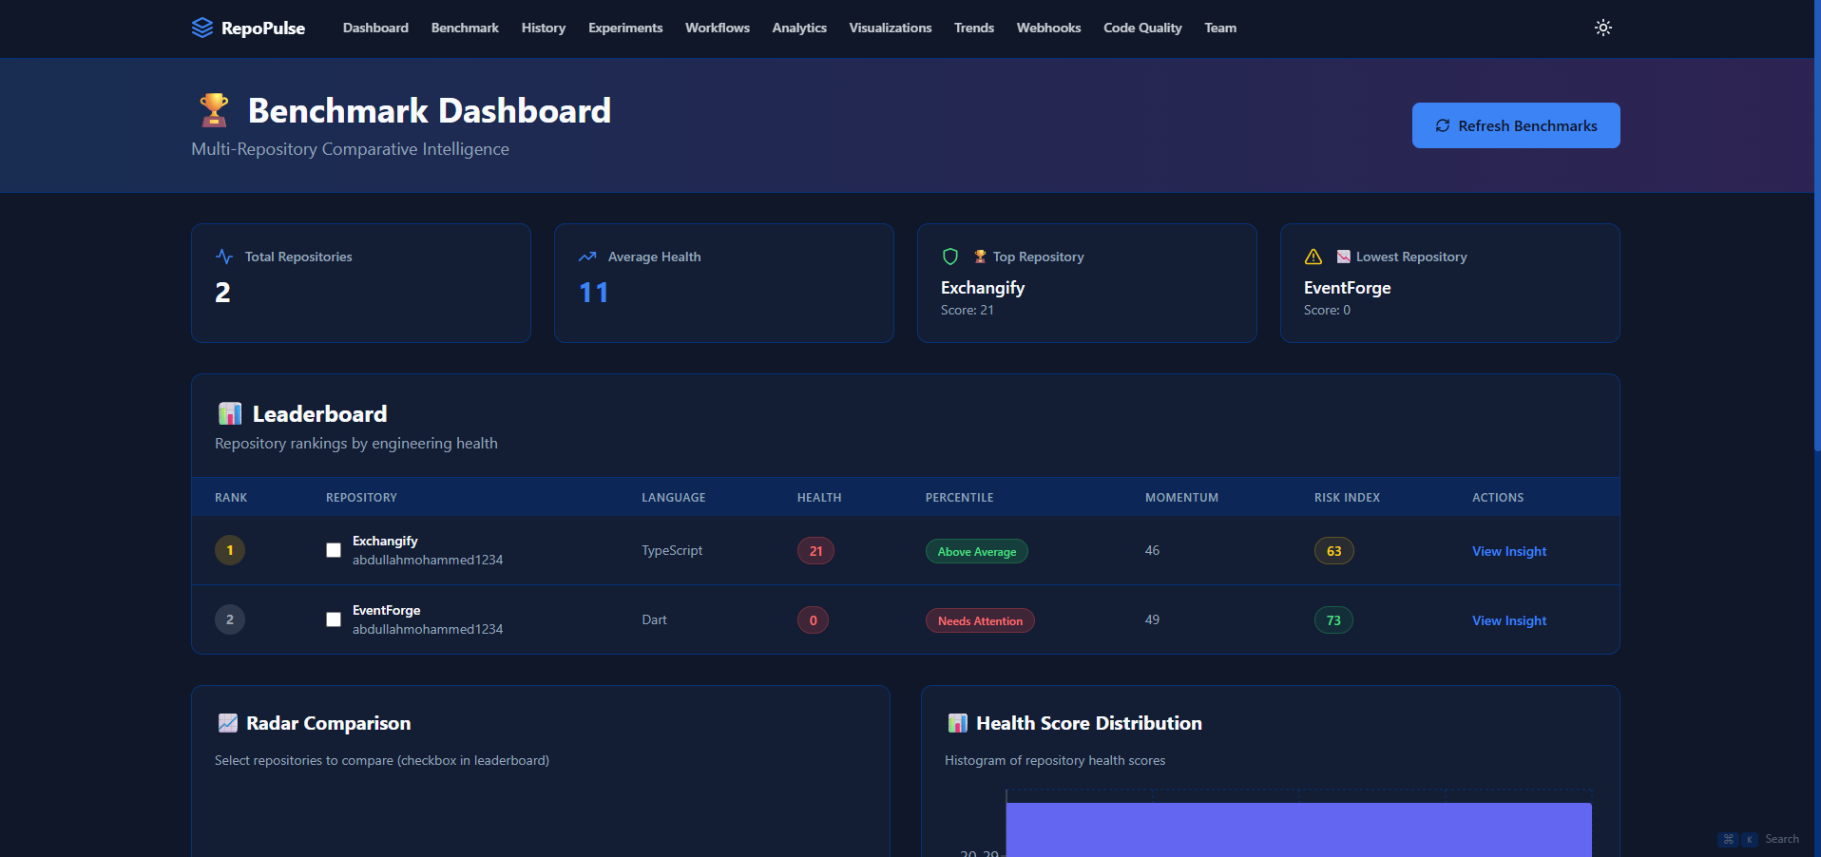Click EventForge on the Lowest Repository card

pos(1347,288)
